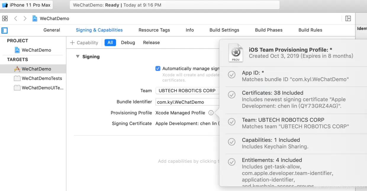Toggle the project and targets list sidebar
This screenshot has width=367, height=191.
pyautogui.click(x=4, y=30)
